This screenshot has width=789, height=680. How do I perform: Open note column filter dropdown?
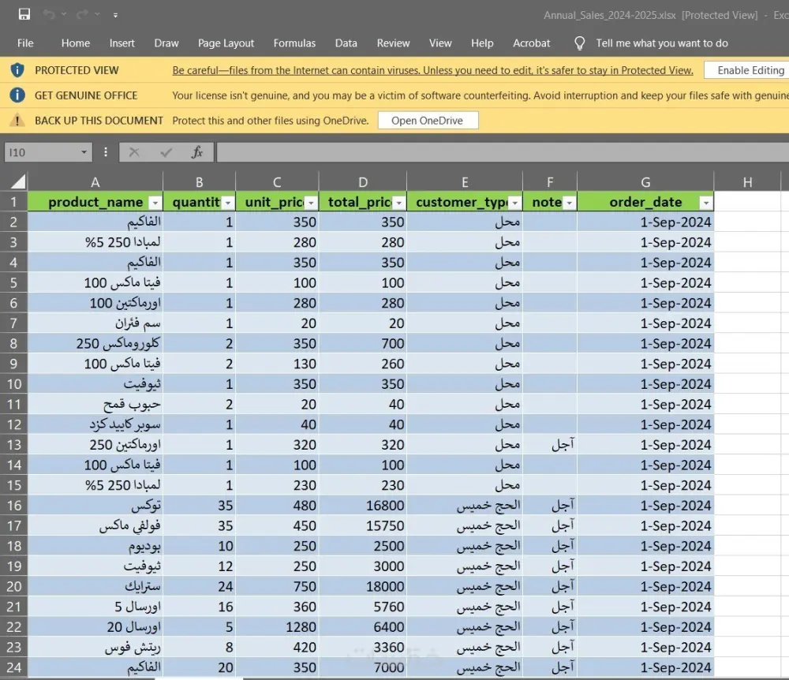coord(570,203)
